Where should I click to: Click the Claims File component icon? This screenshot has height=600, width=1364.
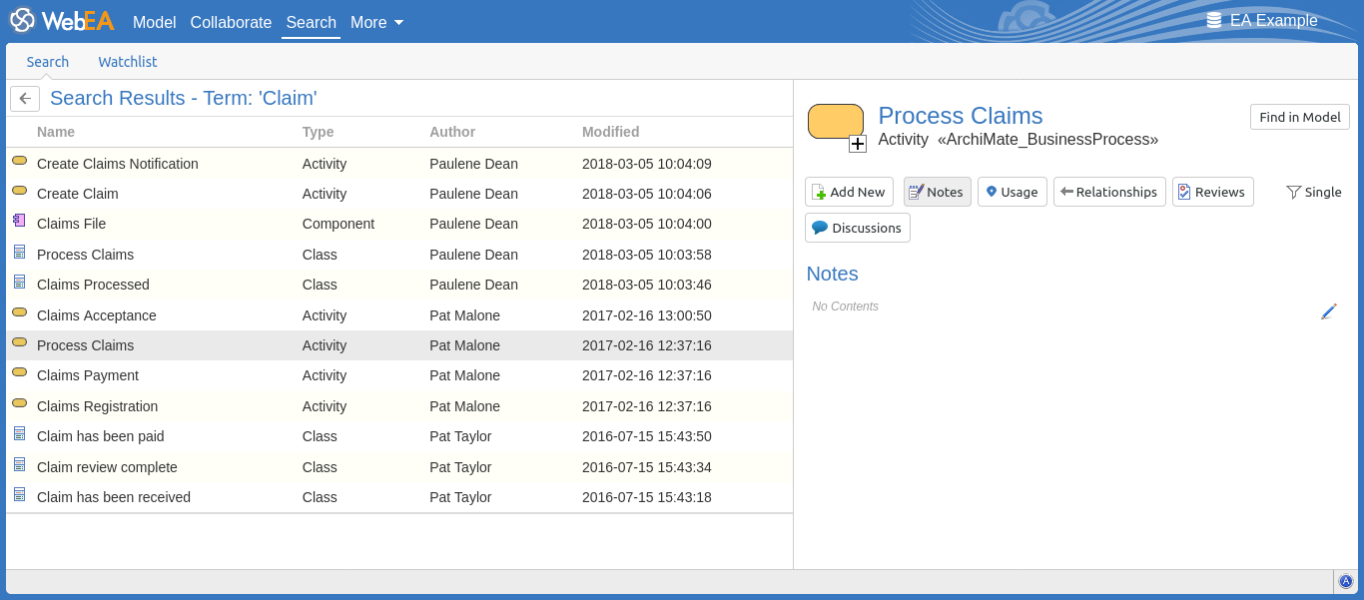point(19,223)
